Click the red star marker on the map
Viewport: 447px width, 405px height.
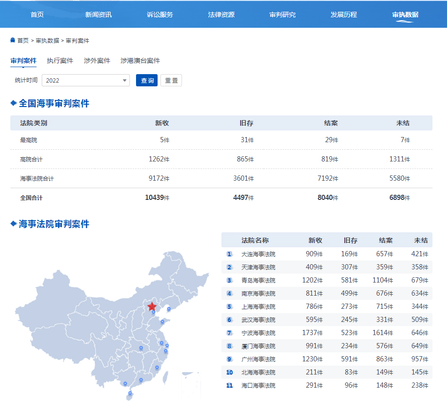coord(152,306)
